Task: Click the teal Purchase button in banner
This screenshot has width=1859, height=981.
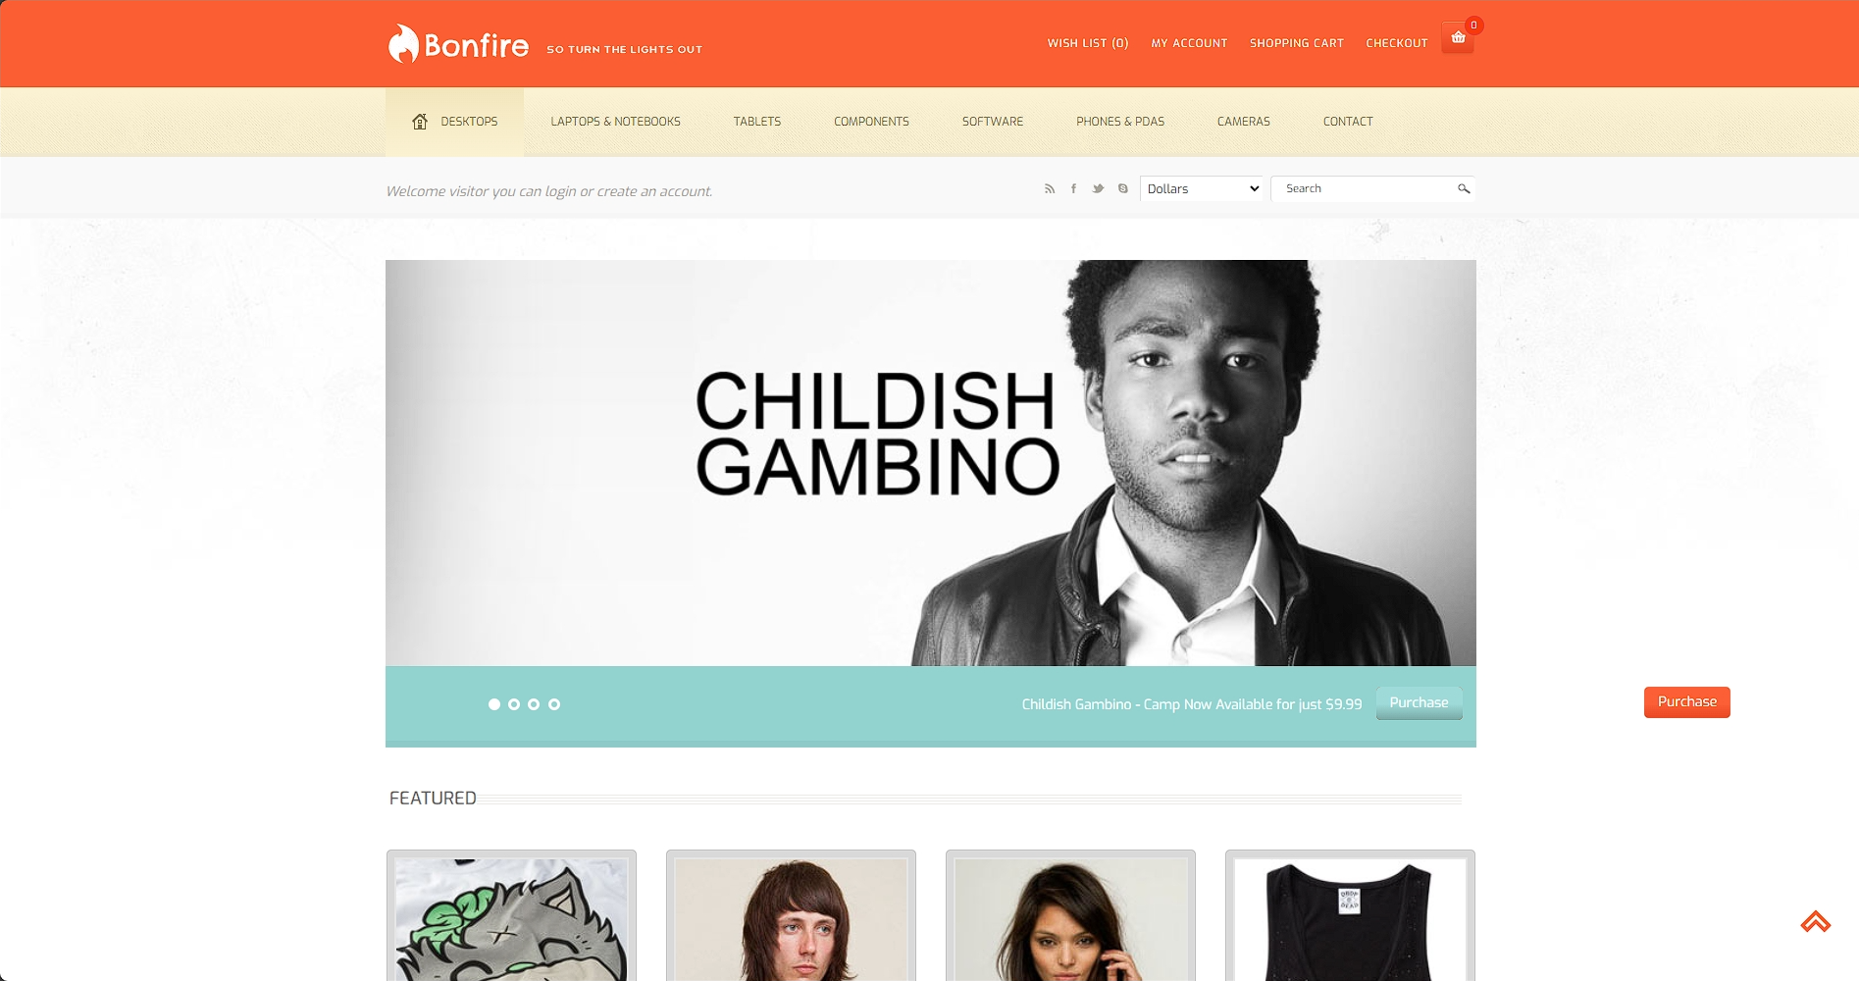Action: pos(1419,703)
